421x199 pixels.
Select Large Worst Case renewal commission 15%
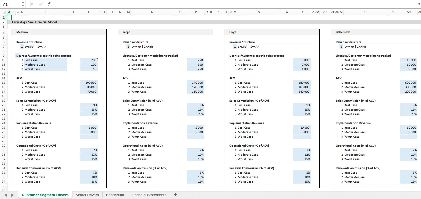[196, 182]
